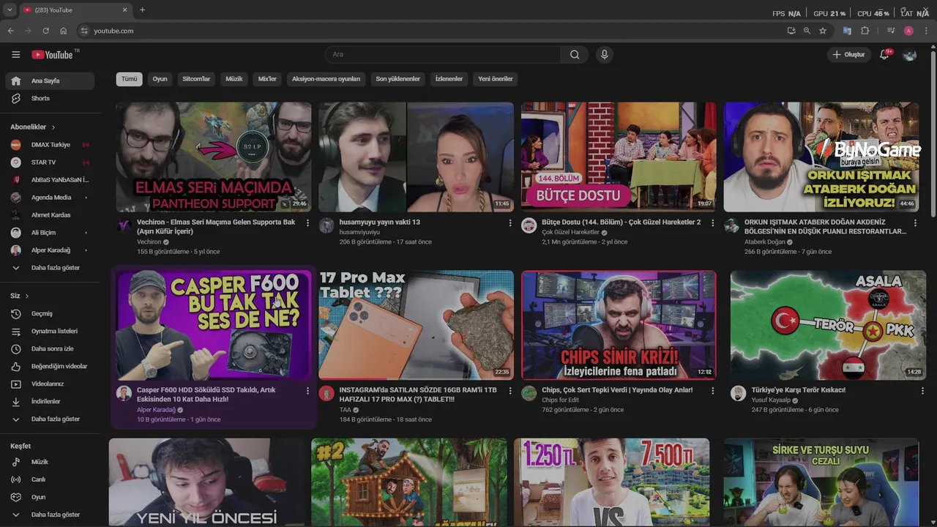Open Asala Terör PKK map thumbnail
Viewport: 937px width, 527px height.
[x=828, y=325]
